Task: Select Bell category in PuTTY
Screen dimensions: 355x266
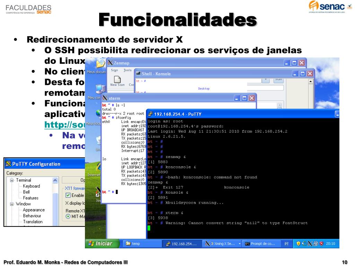Action: click(x=26, y=192)
